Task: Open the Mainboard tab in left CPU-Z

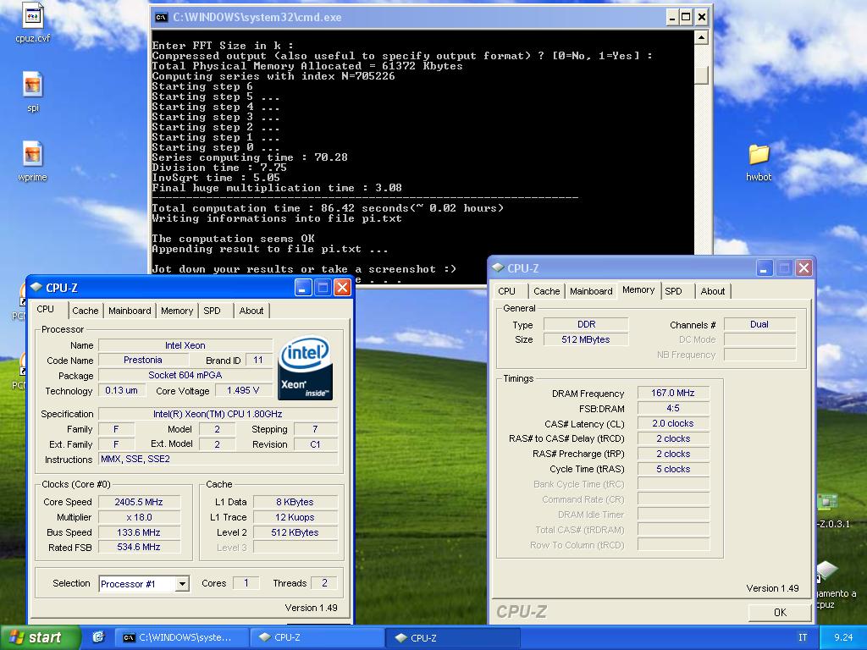Action: click(130, 311)
